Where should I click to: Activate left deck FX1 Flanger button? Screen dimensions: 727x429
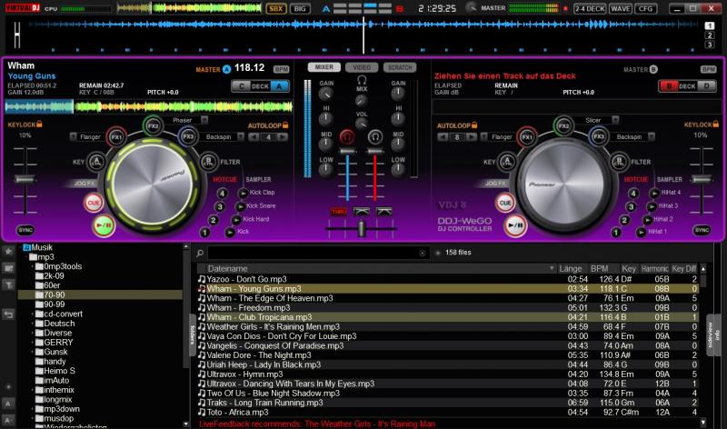tap(116, 137)
